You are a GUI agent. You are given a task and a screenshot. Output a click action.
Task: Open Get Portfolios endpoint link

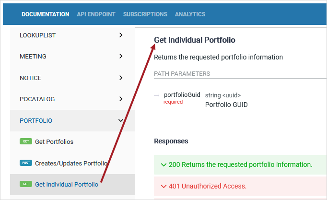54,141
